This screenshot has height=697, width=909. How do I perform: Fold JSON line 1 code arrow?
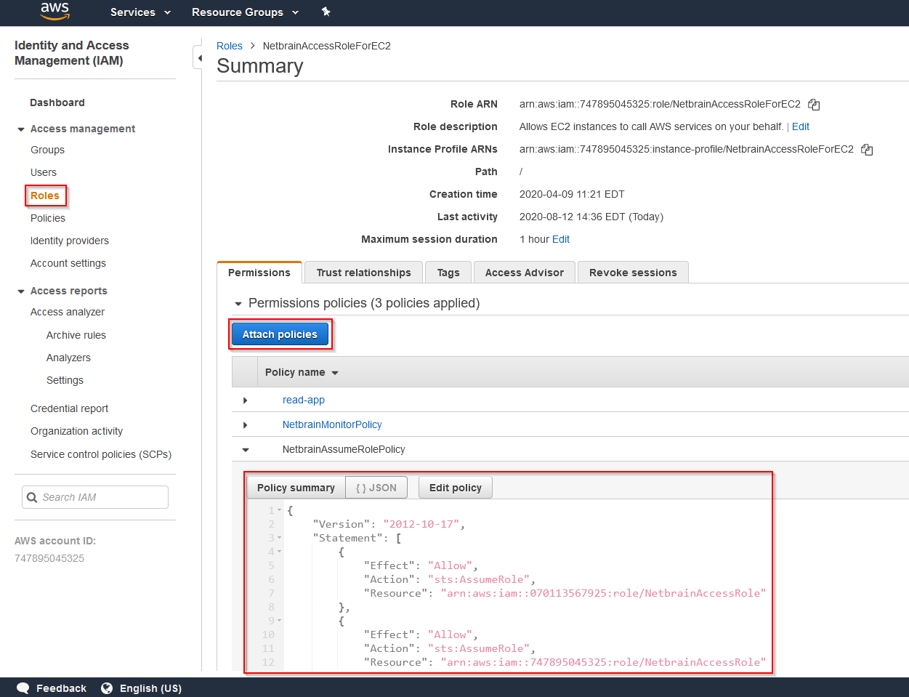tap(279, 511)
